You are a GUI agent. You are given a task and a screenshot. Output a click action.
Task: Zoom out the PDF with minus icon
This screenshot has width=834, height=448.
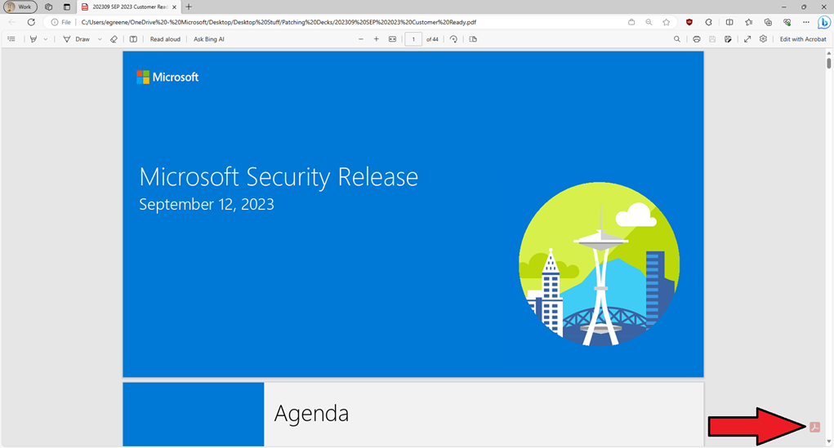(x=361, y=39)
